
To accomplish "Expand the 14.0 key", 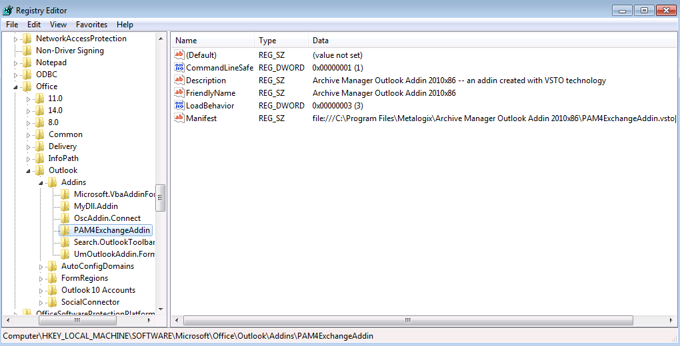I will click(x=29, y=111).
